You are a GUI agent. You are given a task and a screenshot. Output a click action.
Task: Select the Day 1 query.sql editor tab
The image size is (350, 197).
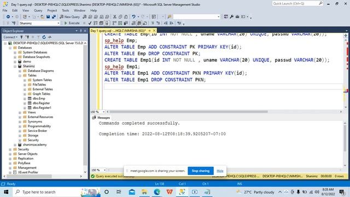[118, 31]
